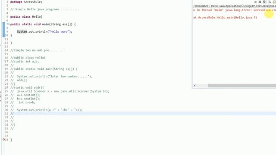The width and height of the screenshot is (276, 155).
Task: Click the console horizontal scrollbar left arrow
Action: pyautogui.click(x=194, y=86)
